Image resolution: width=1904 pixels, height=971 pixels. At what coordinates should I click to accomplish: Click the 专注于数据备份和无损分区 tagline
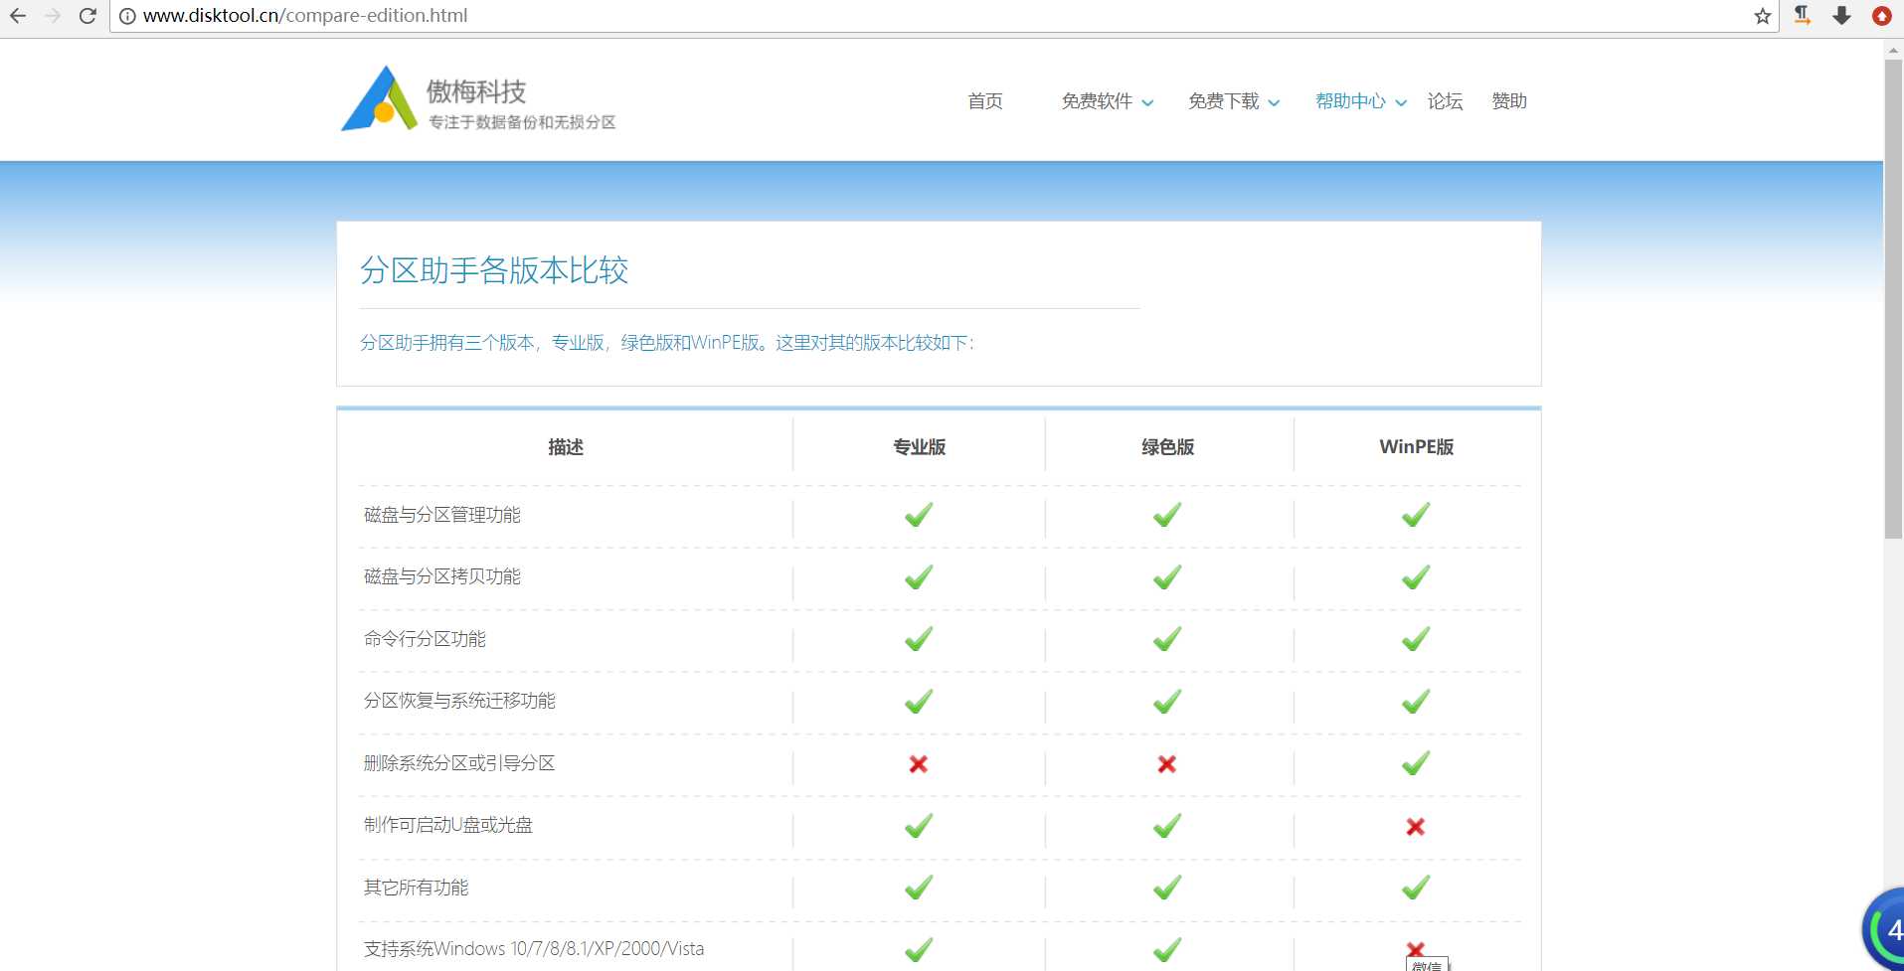[522, 122]
